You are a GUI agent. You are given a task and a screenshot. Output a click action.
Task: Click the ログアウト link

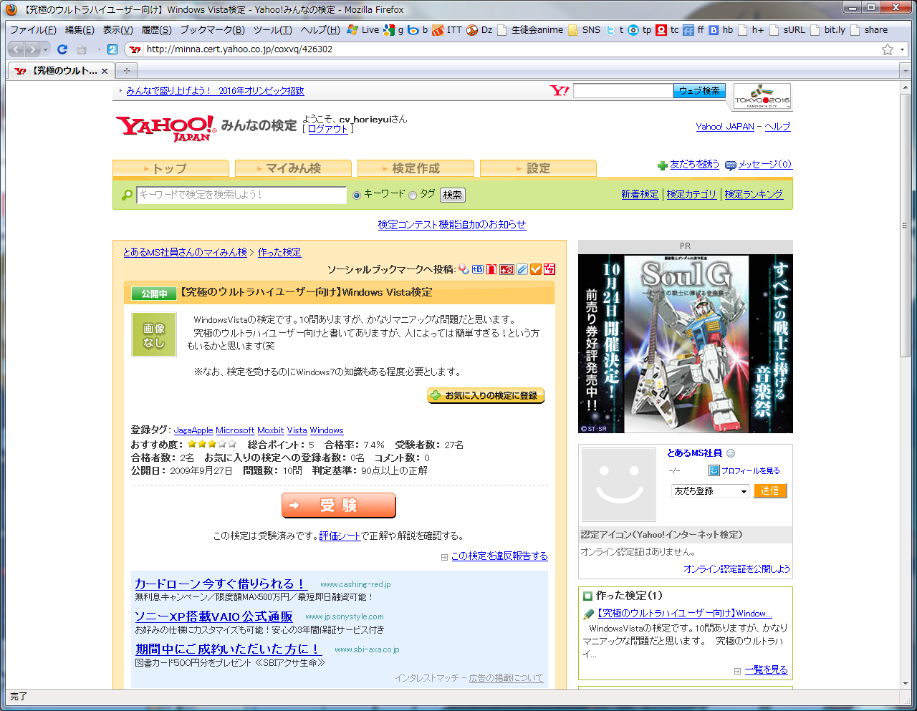328,129
